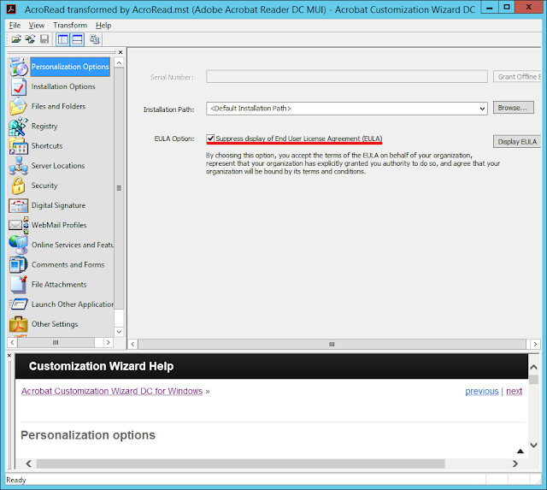The image size is (547, 490).
Task: Select Security in the sidebar
Action: coord(44,186)
